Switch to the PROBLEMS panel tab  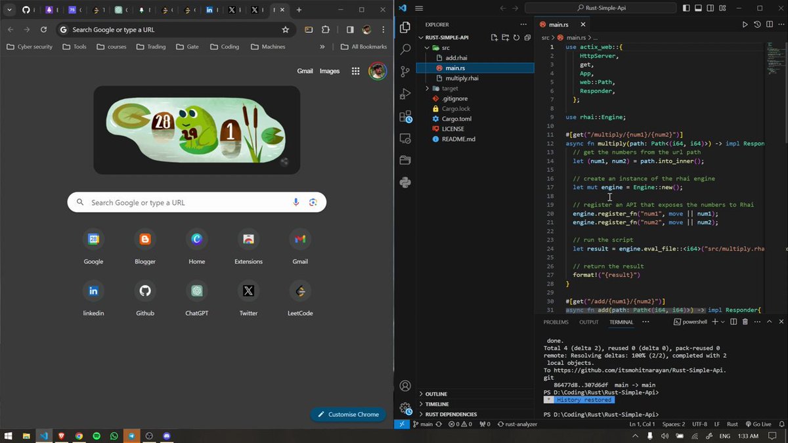click(556, 322)
